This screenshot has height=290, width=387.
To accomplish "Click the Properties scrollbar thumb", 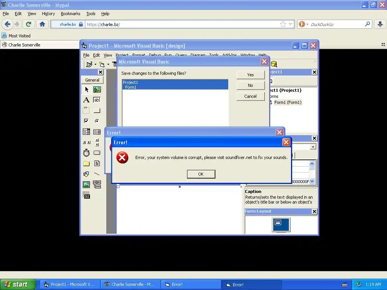I will (x=312, y=169).
